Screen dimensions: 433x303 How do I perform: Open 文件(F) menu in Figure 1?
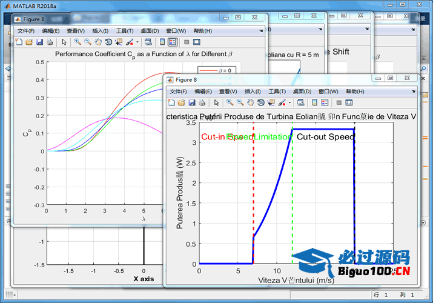point(26,31)
